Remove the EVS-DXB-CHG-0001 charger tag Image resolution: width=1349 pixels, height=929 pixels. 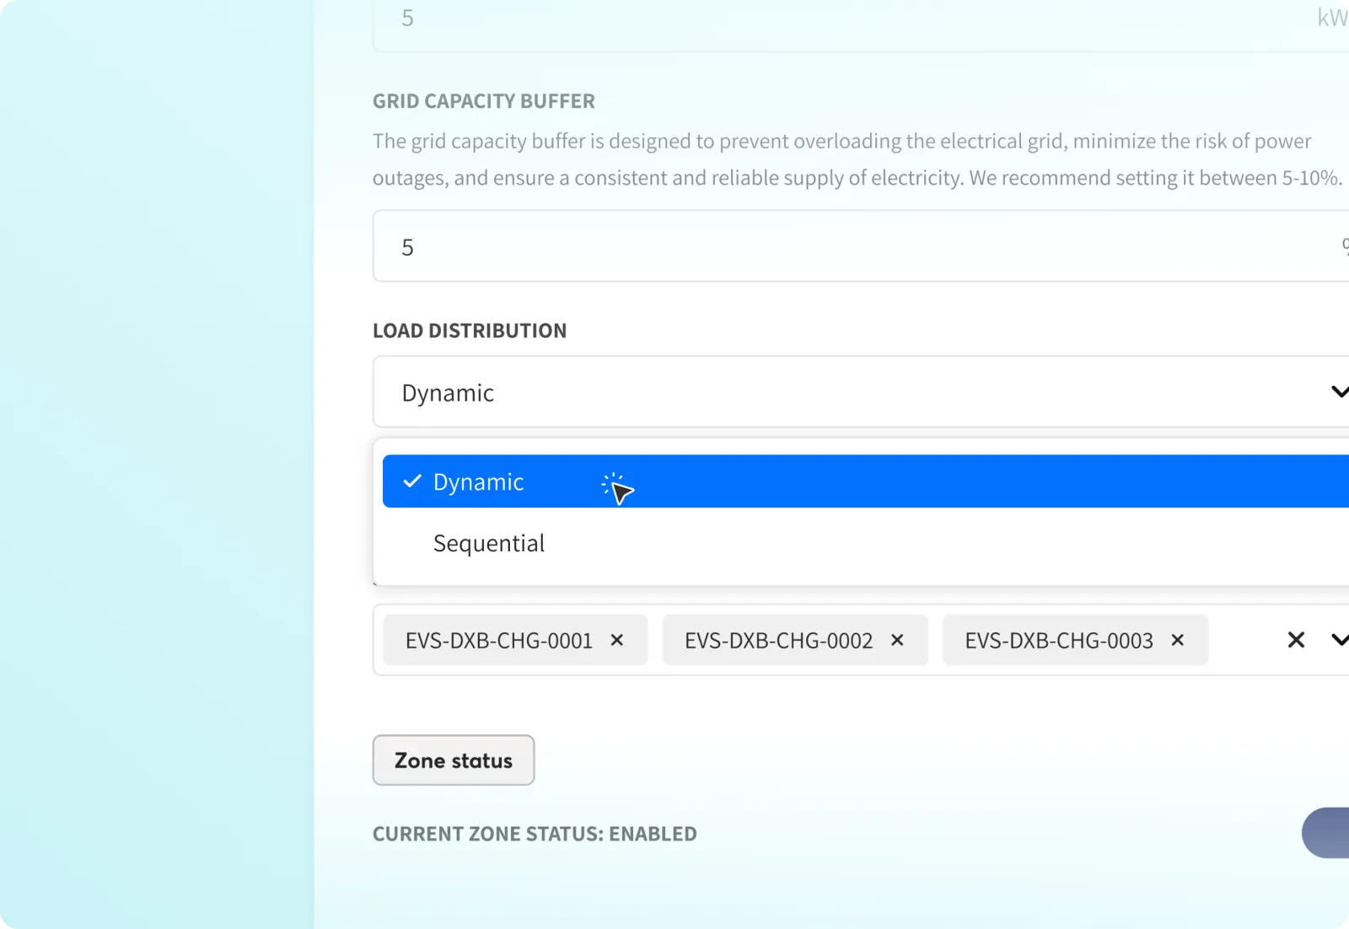pyautogui.click(x=617, y=641)
